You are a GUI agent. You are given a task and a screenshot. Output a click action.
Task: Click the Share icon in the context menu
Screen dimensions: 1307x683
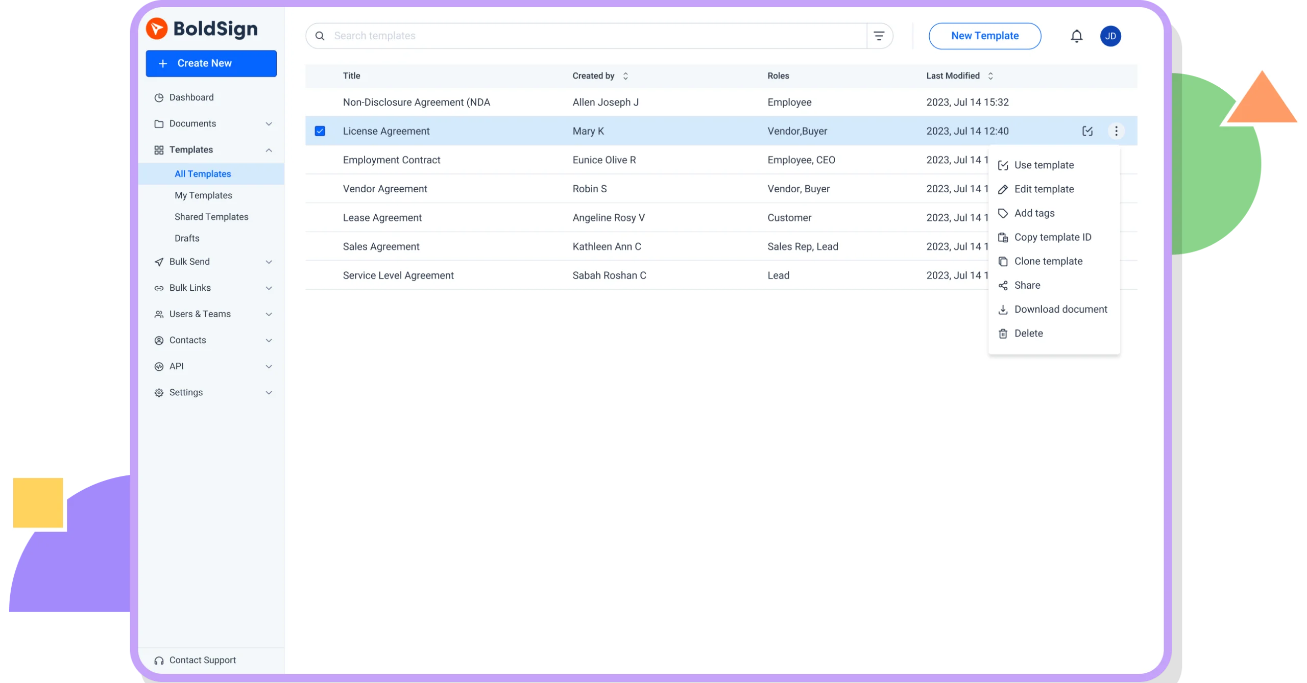click(1003, 285)
